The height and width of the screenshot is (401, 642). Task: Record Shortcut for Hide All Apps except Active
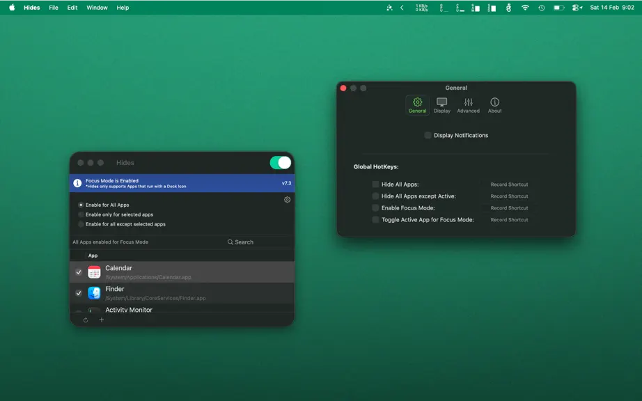tap(509, 196)
